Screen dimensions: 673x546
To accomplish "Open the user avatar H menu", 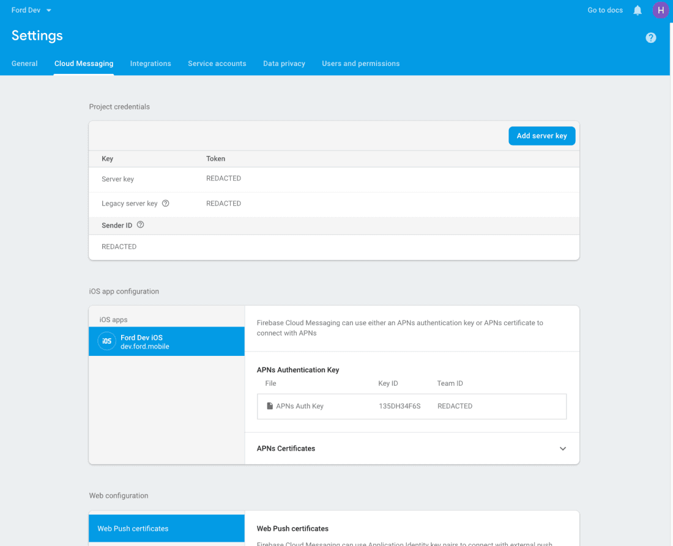I will pyautogui.click(x=661, y=10).
